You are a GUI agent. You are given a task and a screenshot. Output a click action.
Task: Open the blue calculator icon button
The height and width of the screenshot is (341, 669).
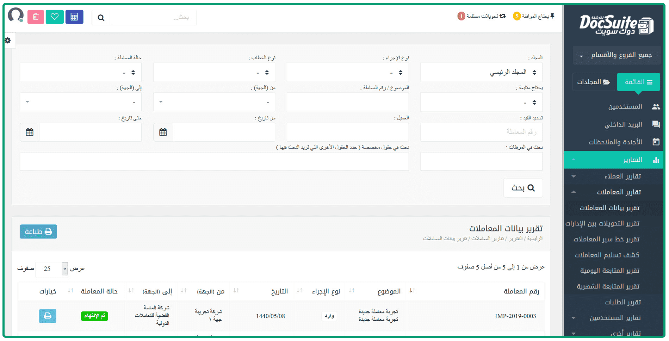tap(74, 17)
